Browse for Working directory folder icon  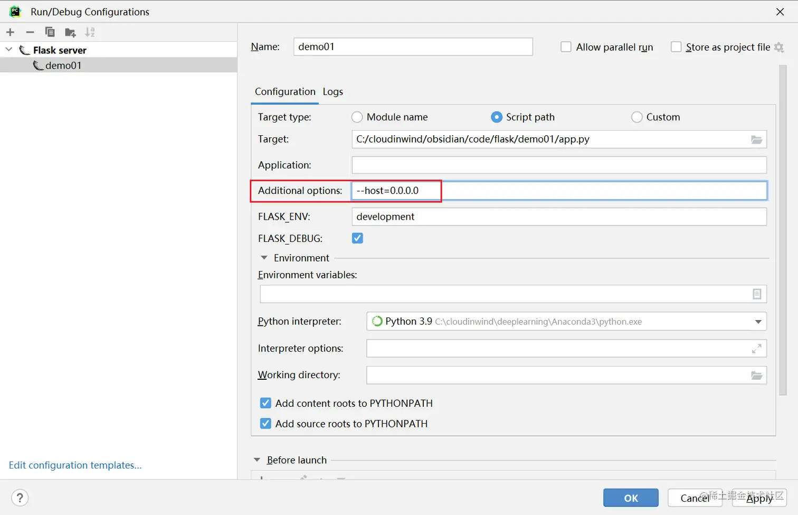756,376
